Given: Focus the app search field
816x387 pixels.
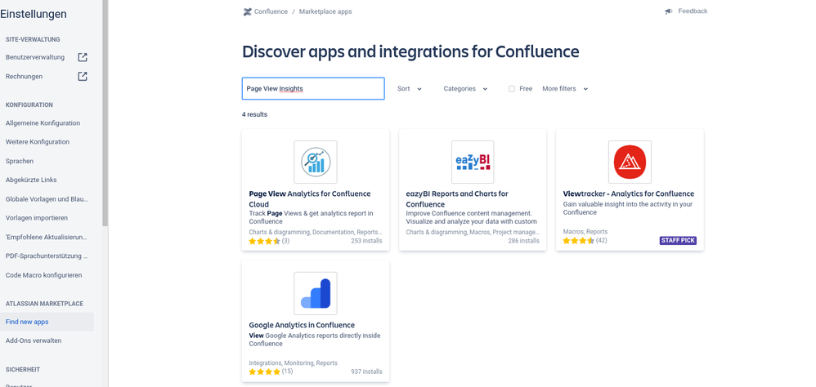Looking at the screenshot, I should click(313, 89).
